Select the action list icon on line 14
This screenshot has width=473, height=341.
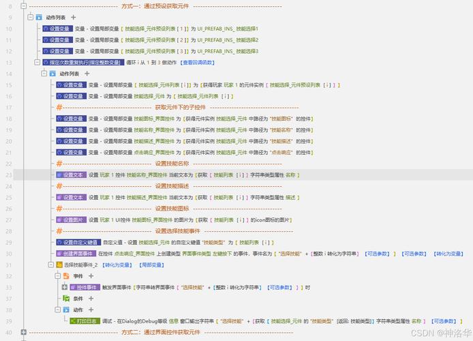[52, 74]
